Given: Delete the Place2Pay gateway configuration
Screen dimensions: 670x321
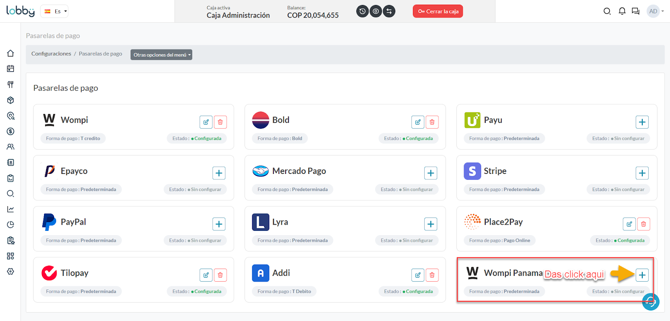Looking at the screenshot, I should click(644, 224).
